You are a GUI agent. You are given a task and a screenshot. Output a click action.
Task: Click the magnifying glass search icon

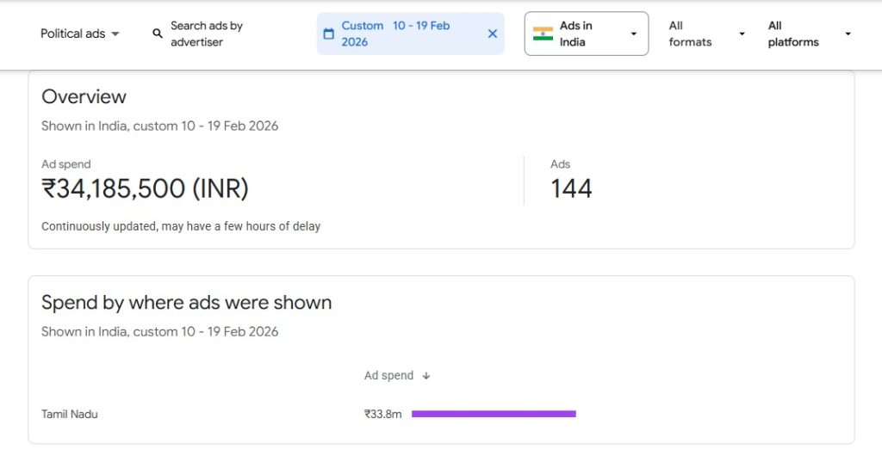click(158, 34)
